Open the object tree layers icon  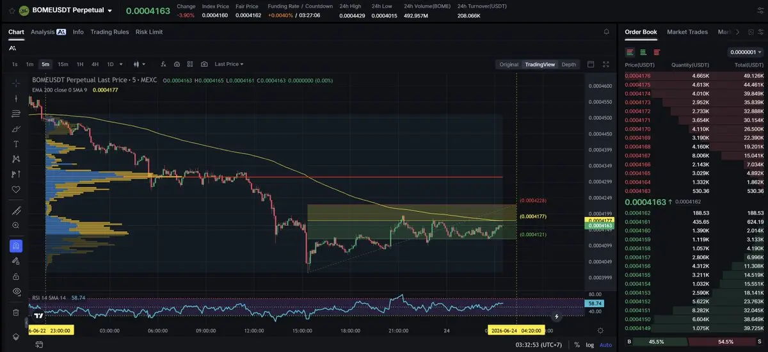(16, 336)
